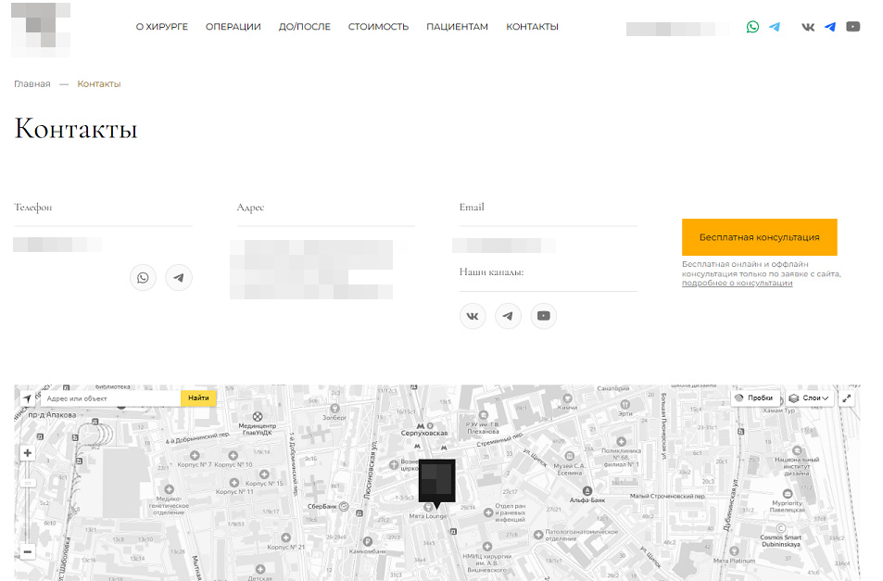Select Корпус № 7 hospital map icon
883x581 pixels.
[195, 455]
